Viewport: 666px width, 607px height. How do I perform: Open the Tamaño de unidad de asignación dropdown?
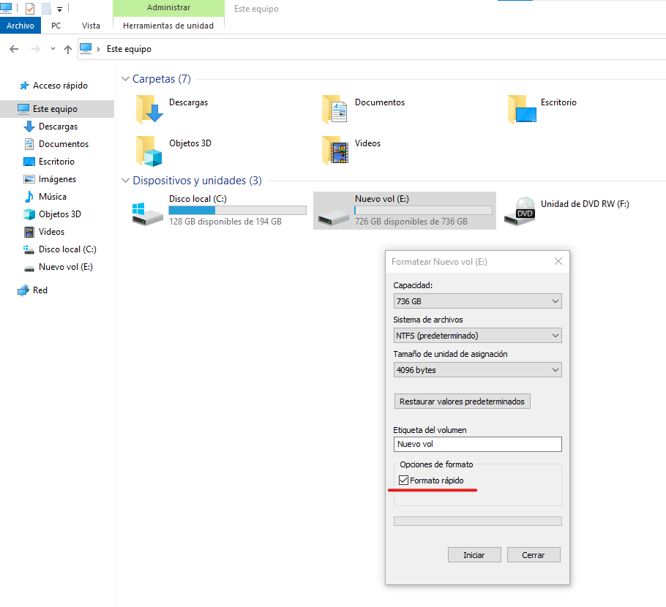click(x=477, y=370)
